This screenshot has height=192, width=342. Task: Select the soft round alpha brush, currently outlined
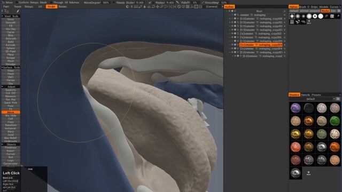(292, 16)
